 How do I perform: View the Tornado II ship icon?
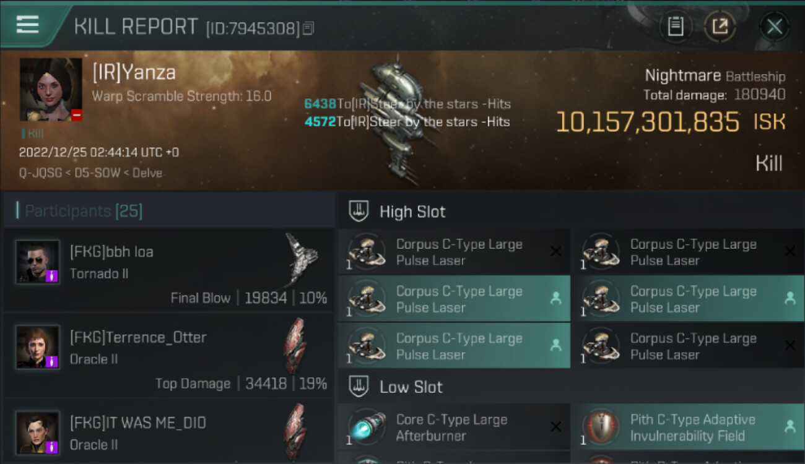pos(302,260)
